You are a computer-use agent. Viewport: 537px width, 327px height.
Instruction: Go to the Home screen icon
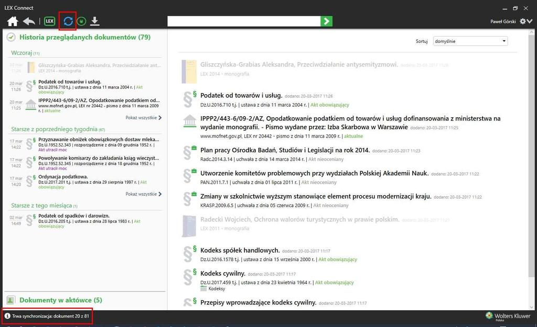[x=13, y=21]
